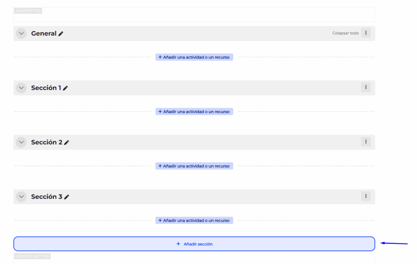Open the three-dot menu for General section
The width and height of the screenshot is (417, 264).
[x=366, y=33]
